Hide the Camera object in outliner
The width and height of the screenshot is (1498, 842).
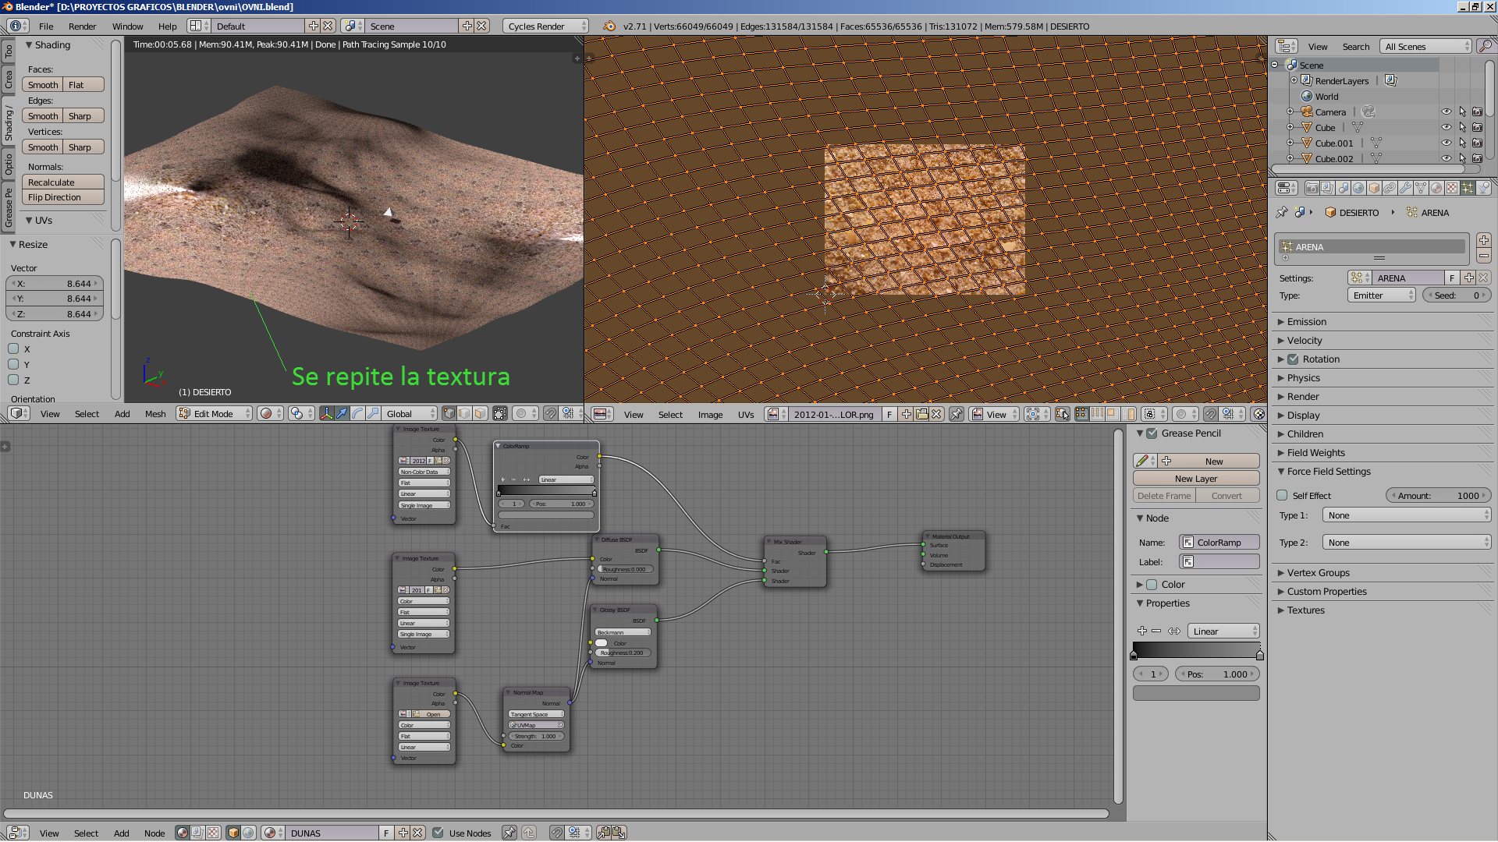[x=1446, y=112]
